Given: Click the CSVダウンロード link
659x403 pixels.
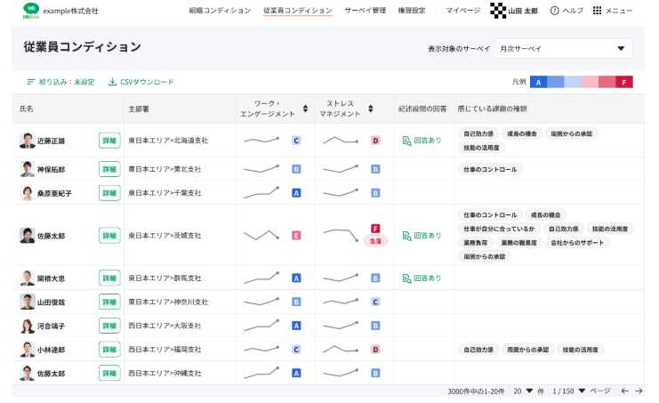Looking at the screenshot, I should pyautogui.click(x=141, y=82).
